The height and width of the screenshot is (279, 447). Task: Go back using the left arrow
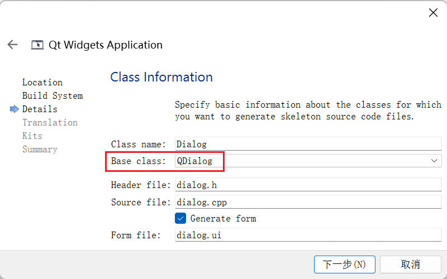coord(12,45)
